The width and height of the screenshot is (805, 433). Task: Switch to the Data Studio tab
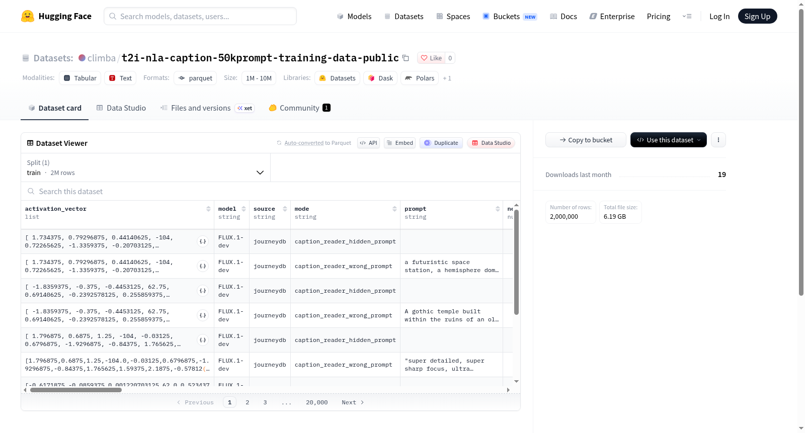[121, 108]
